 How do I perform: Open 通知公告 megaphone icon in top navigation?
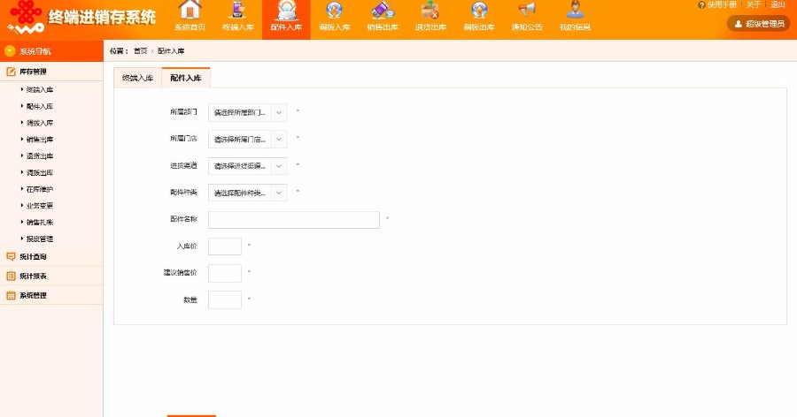527,9
